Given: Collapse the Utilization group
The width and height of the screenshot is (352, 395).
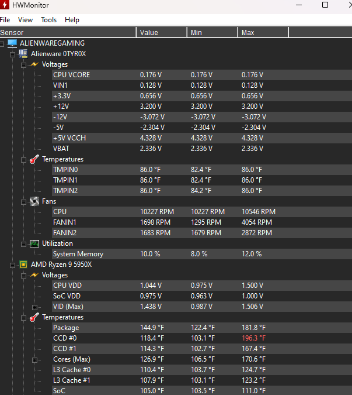Looking at the screenshot, I should tap(23, 244).
